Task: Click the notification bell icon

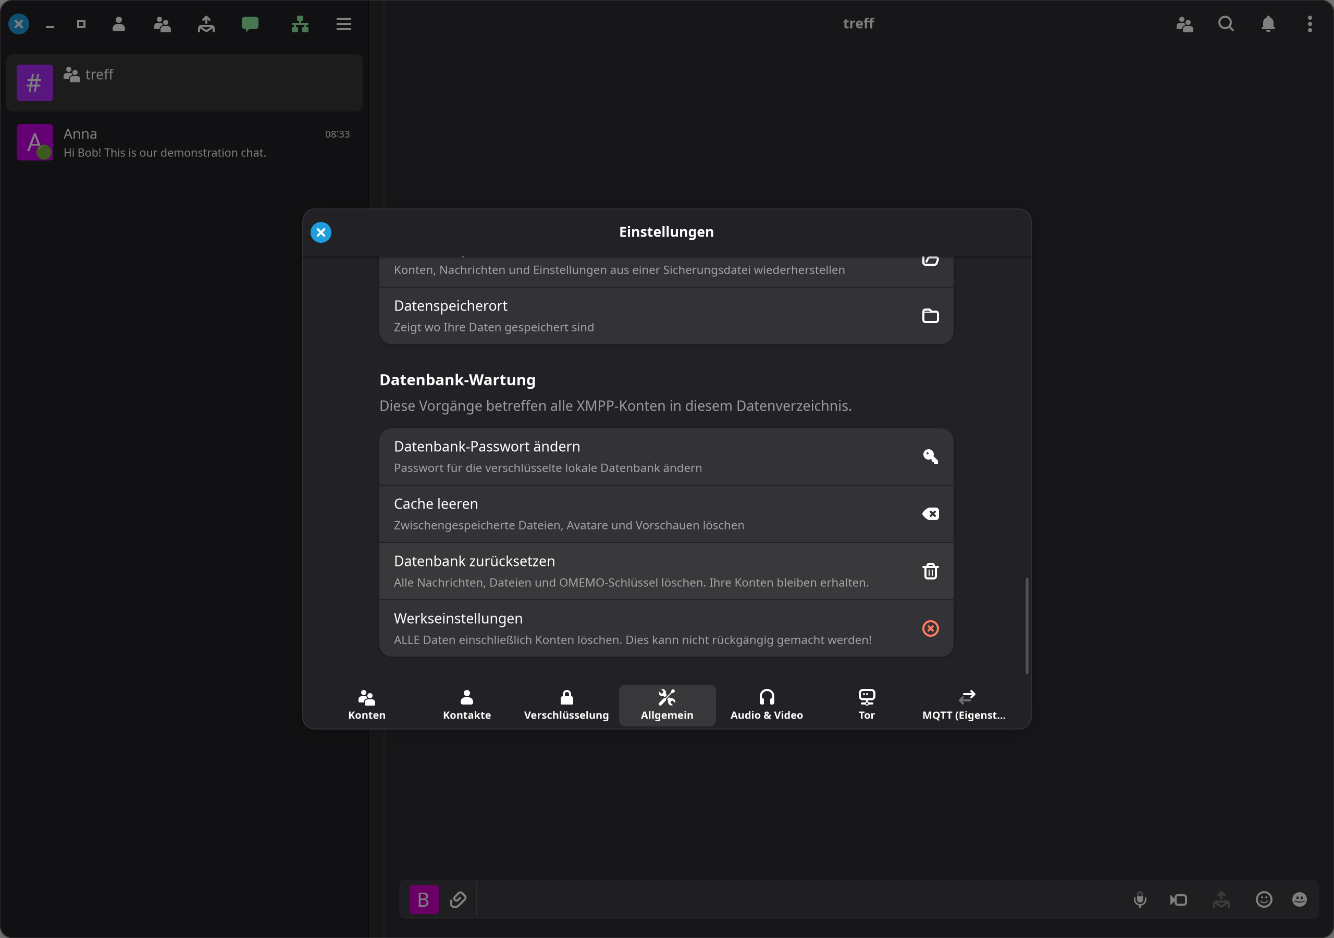Action: (1268, 24)
